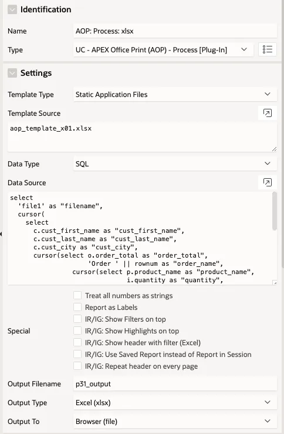Open the Type plug-in dropdown
284x434 pixels.
coord(163,50)
